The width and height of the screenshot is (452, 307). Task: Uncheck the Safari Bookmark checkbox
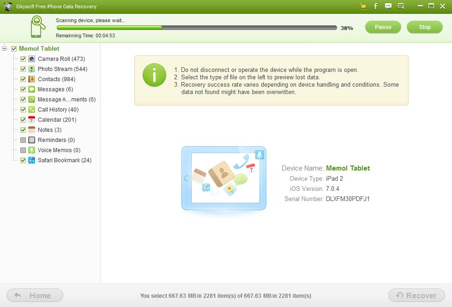pos(23,160)
